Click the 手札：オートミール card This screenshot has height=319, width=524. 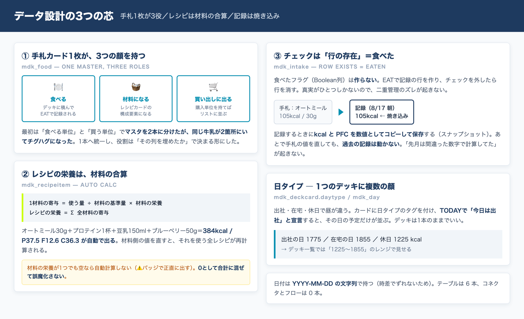pyautogui.click(x=303, y=112)
